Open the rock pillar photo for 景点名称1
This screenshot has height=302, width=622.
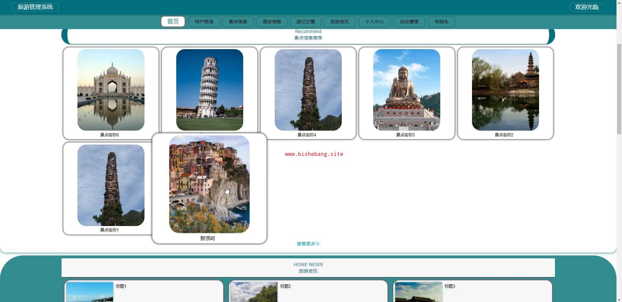pyautogui.click(x=111, y=185)
